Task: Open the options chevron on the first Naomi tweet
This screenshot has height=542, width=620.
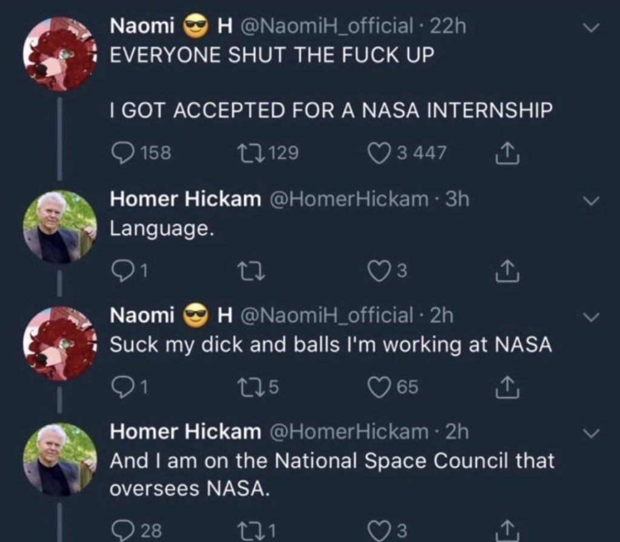Action: [x=592, y=27]
